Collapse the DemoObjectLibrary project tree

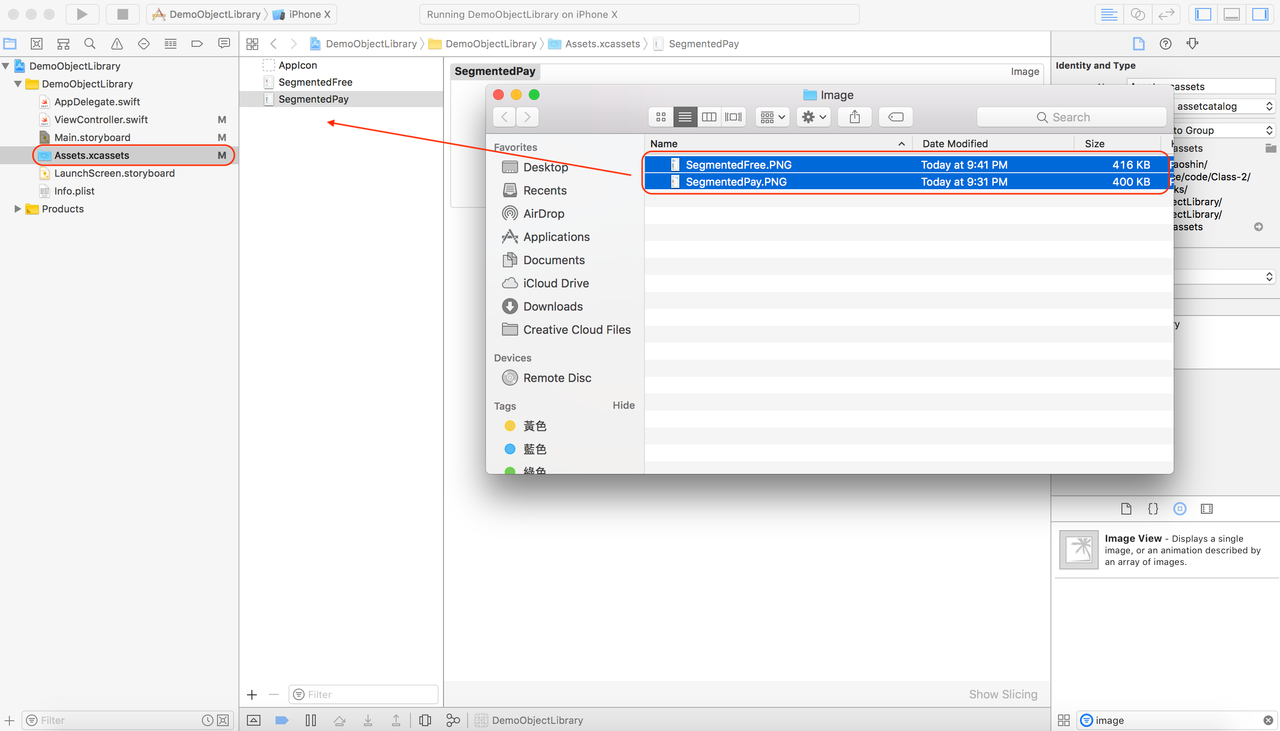tap(5, 66)
